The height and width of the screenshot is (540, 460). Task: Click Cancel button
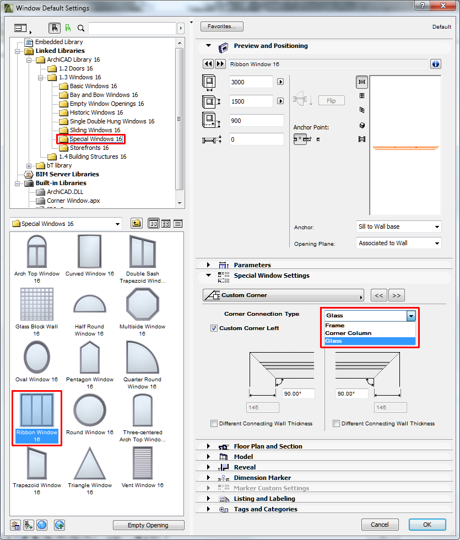click(380, 525)
